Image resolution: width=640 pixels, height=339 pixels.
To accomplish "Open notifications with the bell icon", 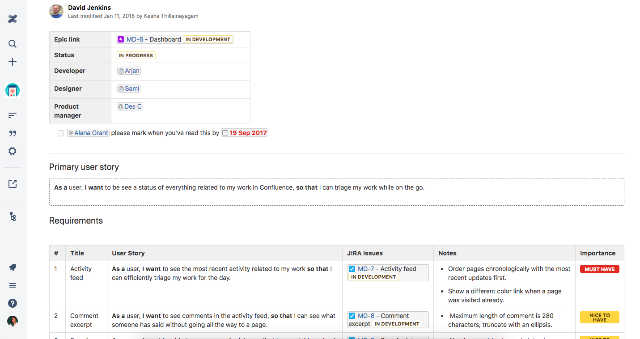I will click(x=12, y=267).
